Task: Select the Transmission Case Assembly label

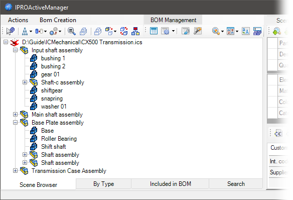Action: pos(69,171)
